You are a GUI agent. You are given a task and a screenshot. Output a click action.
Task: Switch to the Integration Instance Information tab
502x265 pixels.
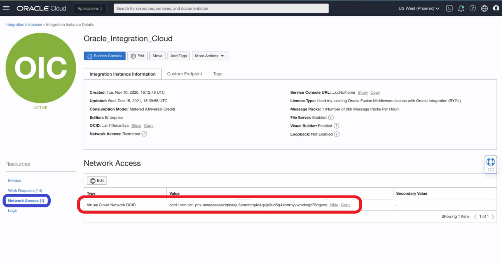point(123,74)
